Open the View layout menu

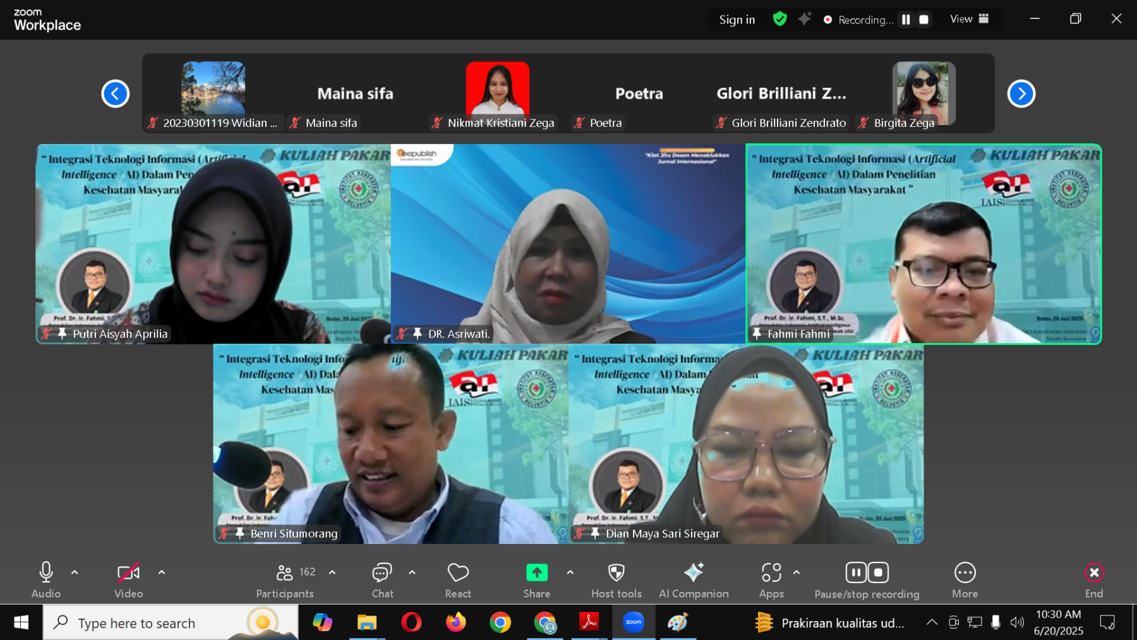pos(969,19)
